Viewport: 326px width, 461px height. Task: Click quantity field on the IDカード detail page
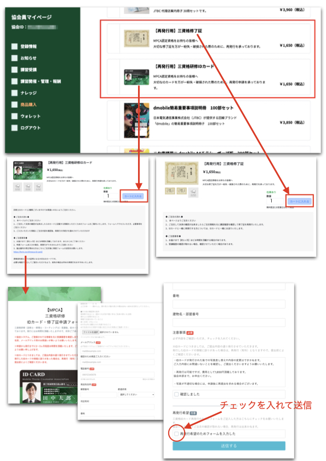[112, 196]
